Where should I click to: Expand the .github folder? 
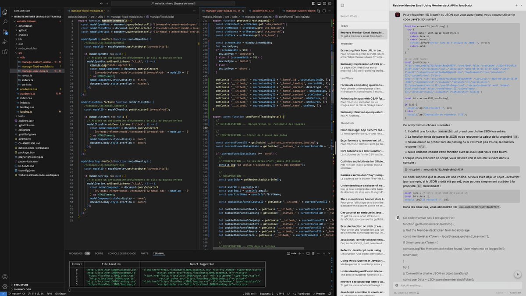coord(24,30)
